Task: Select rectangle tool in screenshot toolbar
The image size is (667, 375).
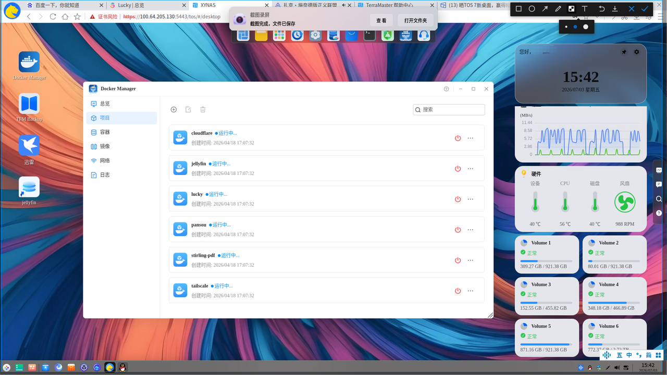Action: [x=518, y=9]
